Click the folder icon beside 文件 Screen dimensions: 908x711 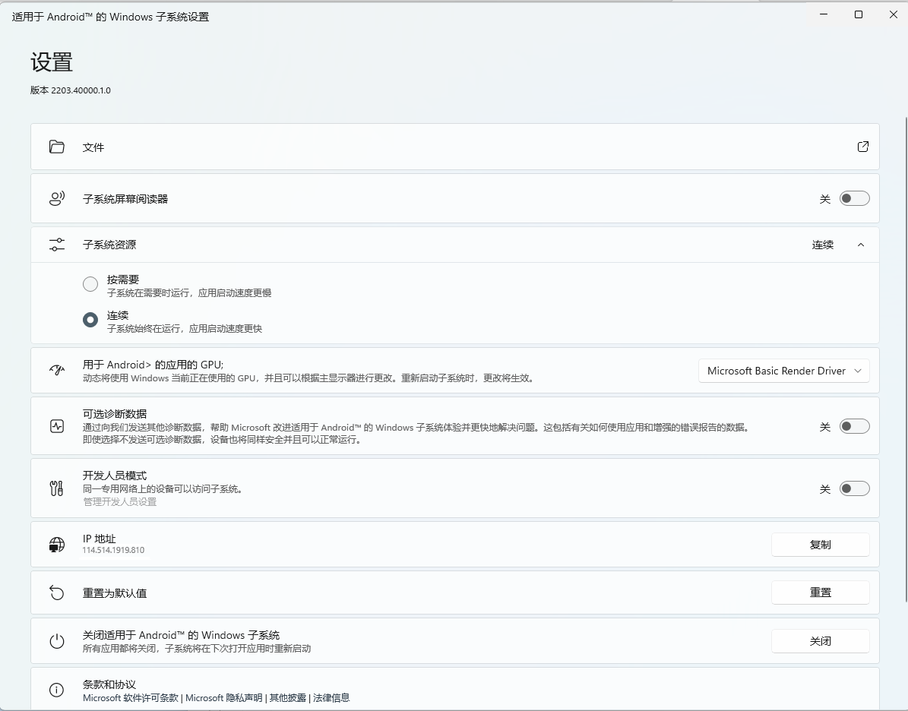(57, 147)
